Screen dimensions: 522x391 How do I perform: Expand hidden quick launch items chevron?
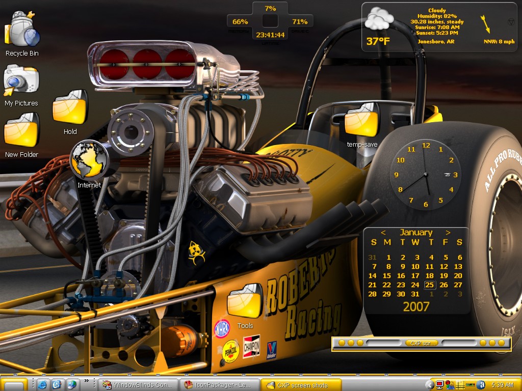87,381
